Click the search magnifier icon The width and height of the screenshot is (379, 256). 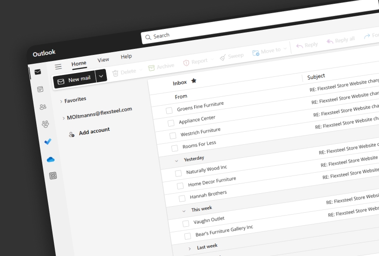click(148, 38)
